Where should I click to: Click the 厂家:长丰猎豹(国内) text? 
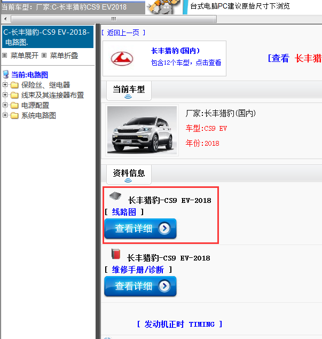coord(221,113)
